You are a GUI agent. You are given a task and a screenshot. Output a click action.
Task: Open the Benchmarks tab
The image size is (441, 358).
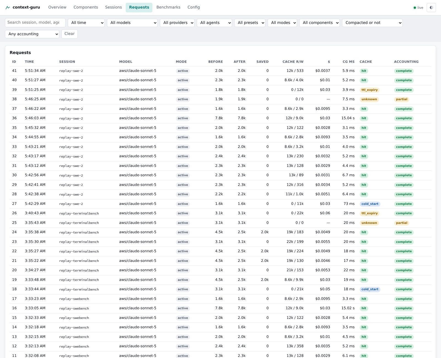coord(168,7)
